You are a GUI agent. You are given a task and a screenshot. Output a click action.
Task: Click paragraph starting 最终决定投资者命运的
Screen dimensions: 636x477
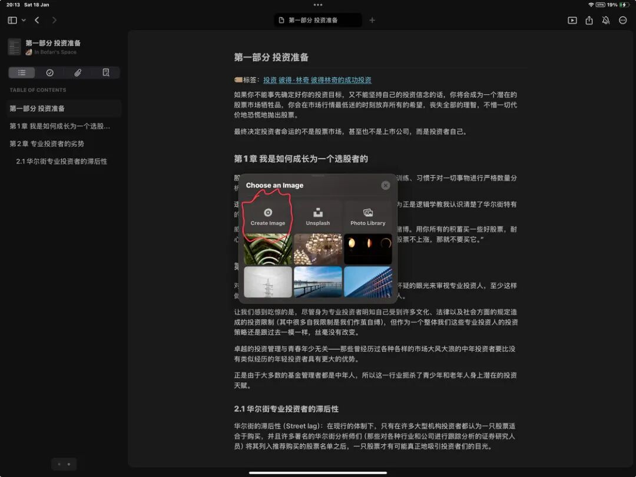351,131
